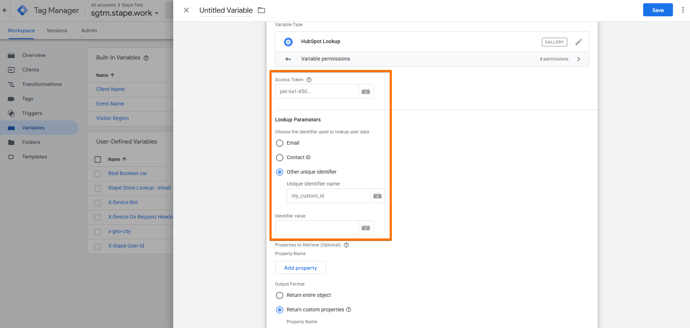Open the sgtm.stape.work container dropdown

(125, 13)
